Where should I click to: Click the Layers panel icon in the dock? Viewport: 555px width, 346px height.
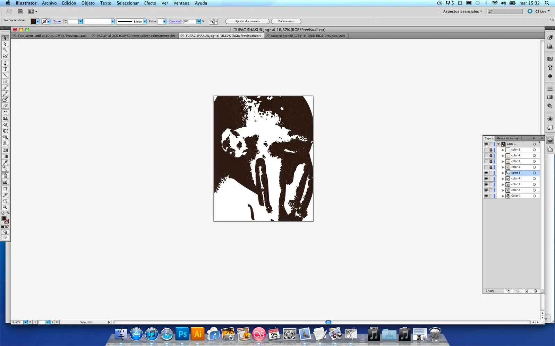[550, 140]
